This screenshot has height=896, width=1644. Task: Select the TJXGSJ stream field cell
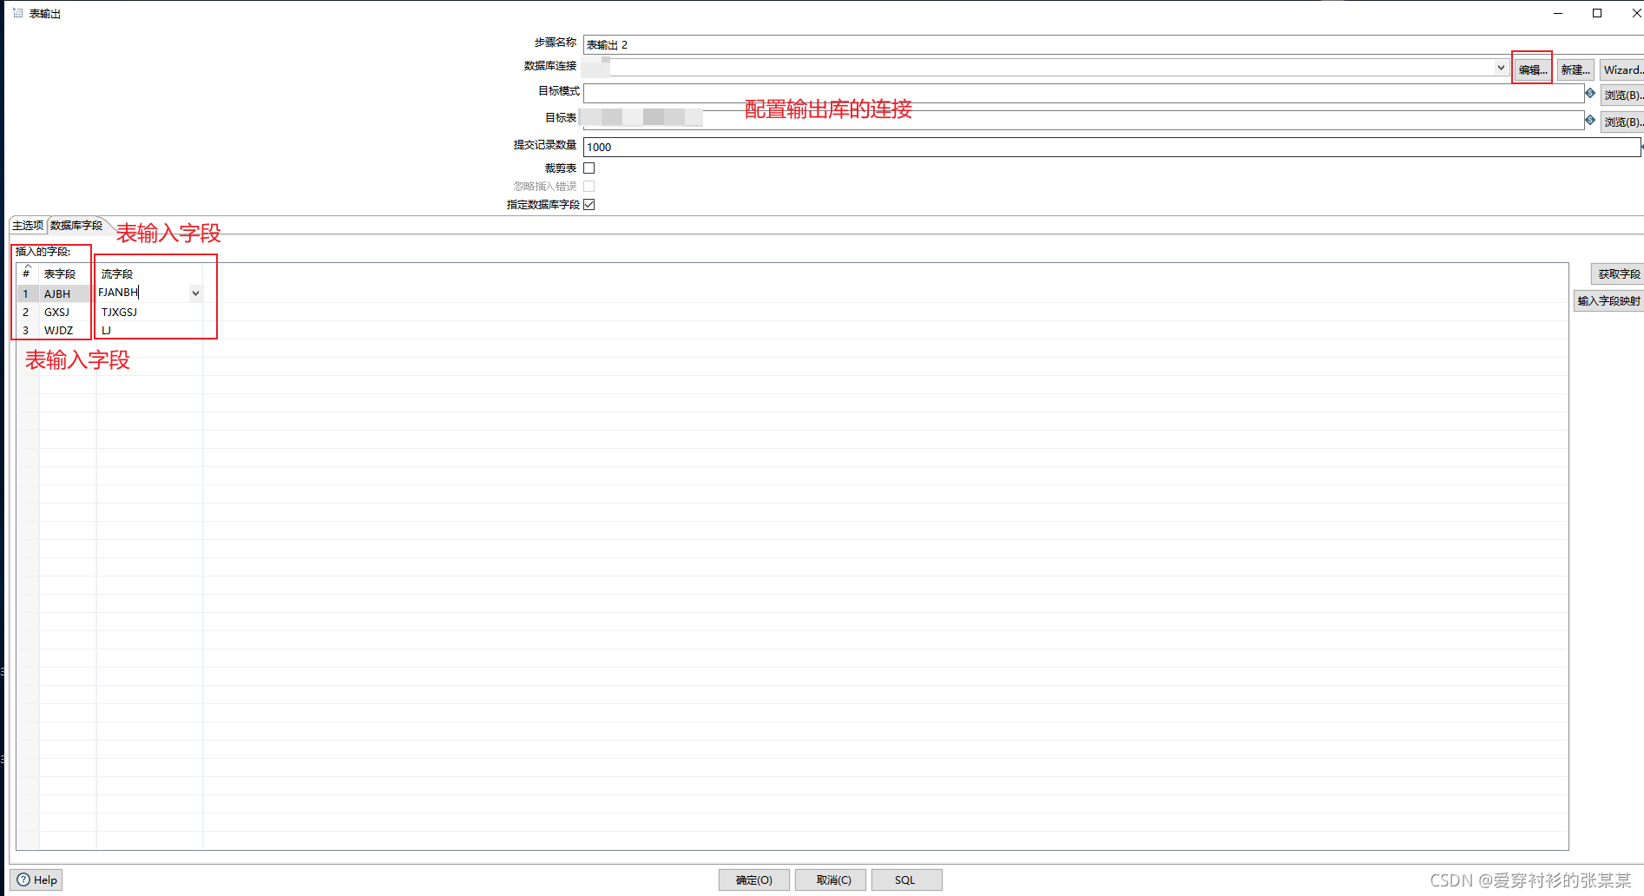[149, 312]
